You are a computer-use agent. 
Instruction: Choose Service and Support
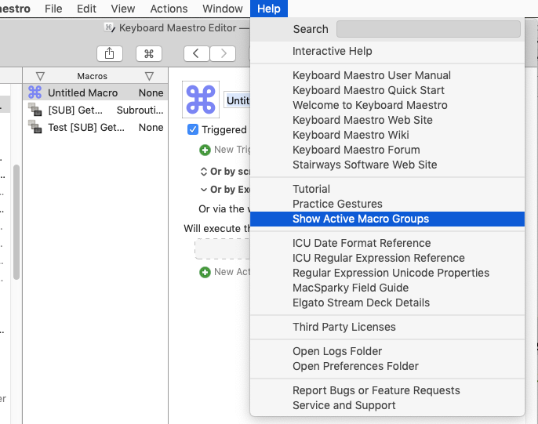click(387, 405)
